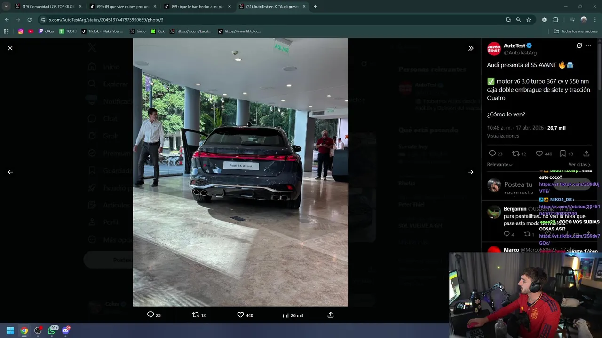Viewport: 602px width, 338px height.
Task: Open the apps grid in bookmarks bar
Action: coord(6,31)
